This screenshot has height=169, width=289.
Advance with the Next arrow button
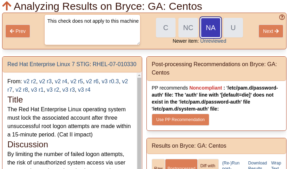[x=271, y=31]
